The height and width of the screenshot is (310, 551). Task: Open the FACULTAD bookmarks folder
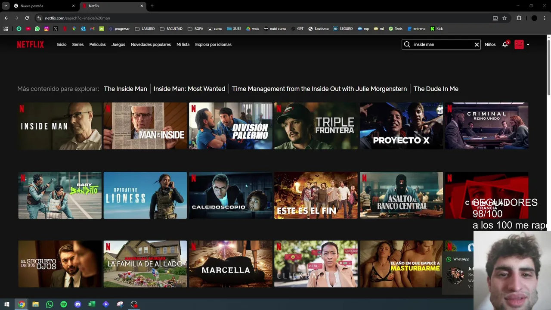(x=171, y=29)
